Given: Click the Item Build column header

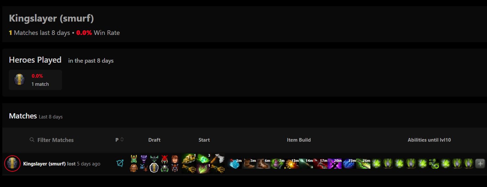Looking at the screenshot, I should pyautogui.click(x=299, y=140).
